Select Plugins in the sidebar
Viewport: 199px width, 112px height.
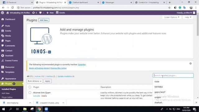[x=12, y=84]
